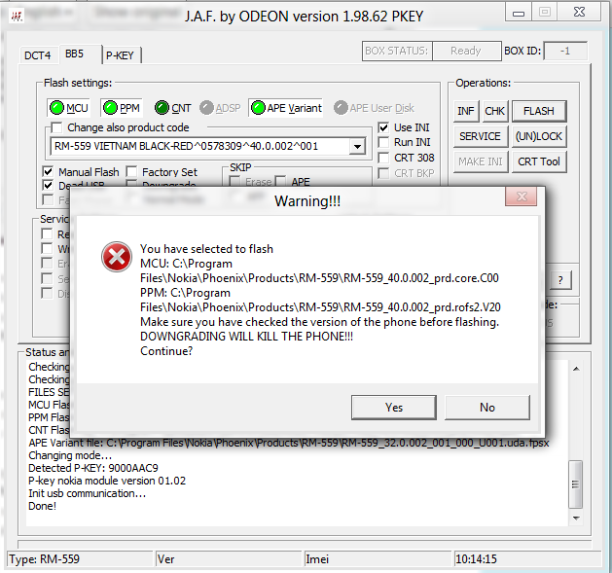The height and width of the screenshot is (573, 612).
Task: Click the BOX STATUS Ready field
Action: tap(466, 52)
